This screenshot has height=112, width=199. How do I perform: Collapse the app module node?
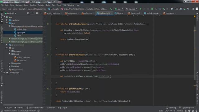[5, 17]
